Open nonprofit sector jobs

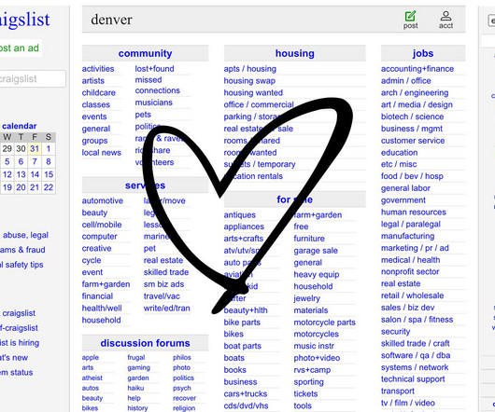click(410, 271)
